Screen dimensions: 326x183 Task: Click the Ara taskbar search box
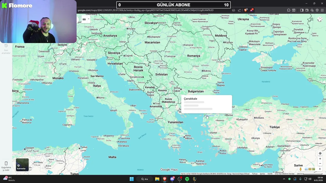(x=145, y=179)
